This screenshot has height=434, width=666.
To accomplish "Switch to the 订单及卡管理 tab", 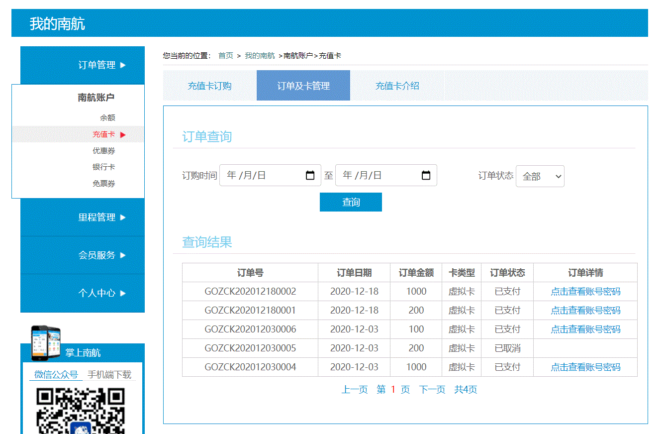I will pos(303,86).
